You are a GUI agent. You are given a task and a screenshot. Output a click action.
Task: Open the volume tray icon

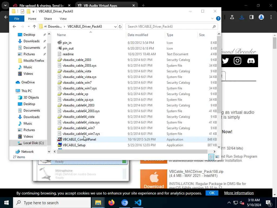pos(242,203)
